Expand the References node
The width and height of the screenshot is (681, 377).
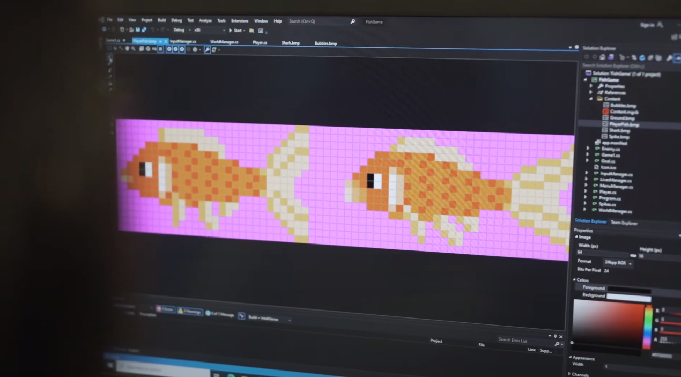coord(591,92)
